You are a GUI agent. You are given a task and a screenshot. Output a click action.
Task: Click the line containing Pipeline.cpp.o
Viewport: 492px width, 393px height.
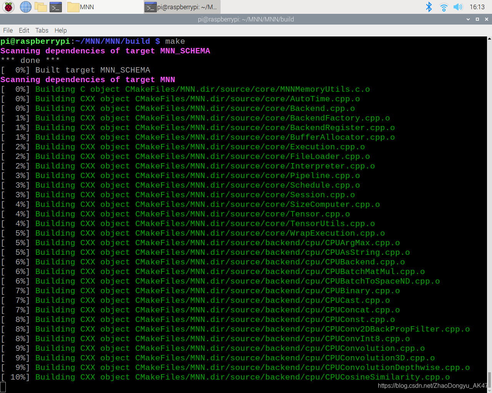[180, 176]
